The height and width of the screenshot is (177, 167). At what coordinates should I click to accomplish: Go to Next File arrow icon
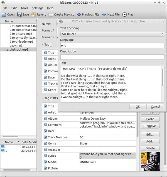pos(104,14)
